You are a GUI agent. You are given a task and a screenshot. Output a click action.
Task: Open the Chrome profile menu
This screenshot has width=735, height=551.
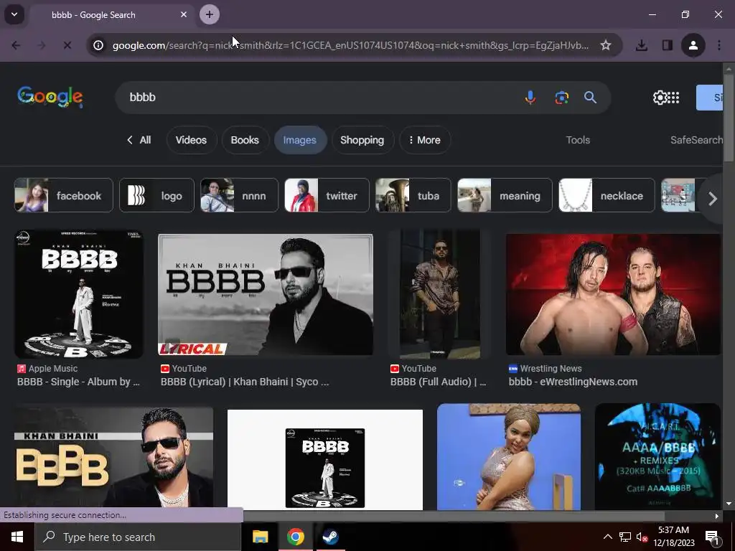(x=693, y=45)
